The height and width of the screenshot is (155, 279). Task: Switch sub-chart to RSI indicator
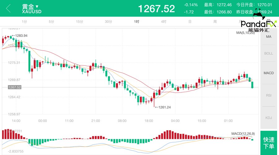click(268, 95)
